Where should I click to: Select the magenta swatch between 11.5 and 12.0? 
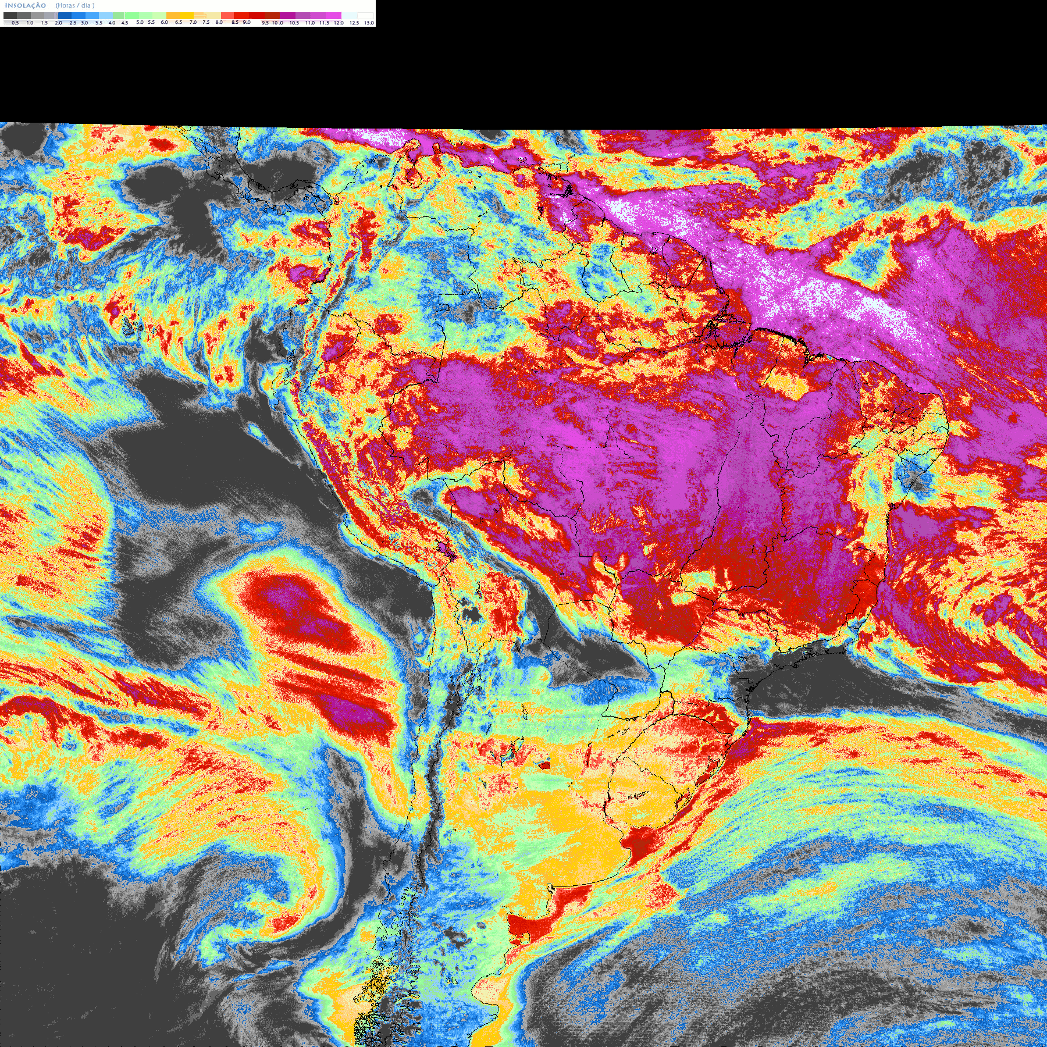333,16
